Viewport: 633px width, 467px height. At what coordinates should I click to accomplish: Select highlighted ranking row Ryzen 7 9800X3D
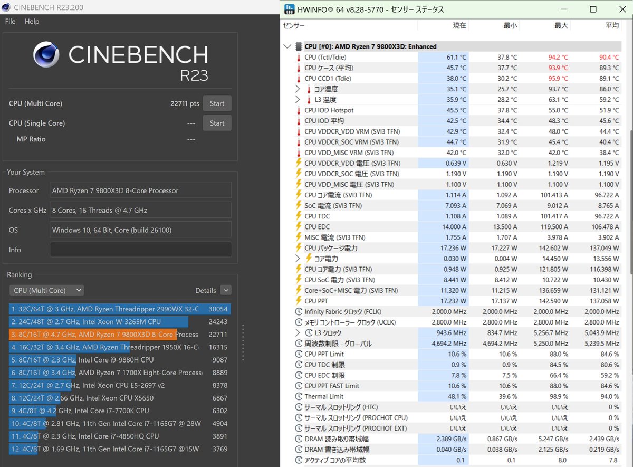120,335
